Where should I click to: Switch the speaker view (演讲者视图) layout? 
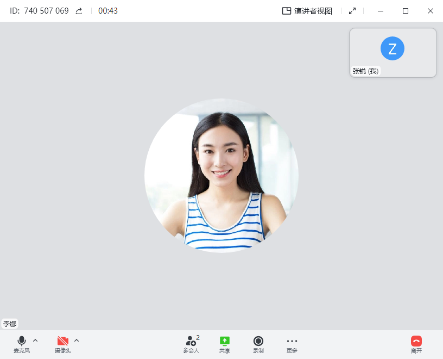[307, 11]
